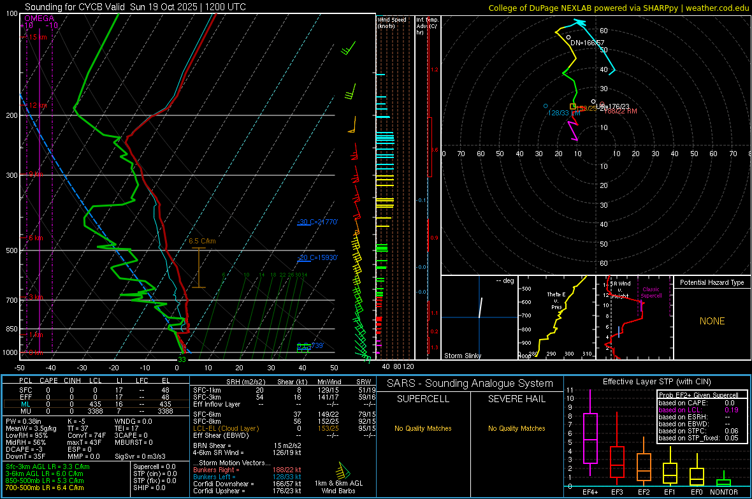Click the 'DN=166/57' hodograph label
The image size is (752, 499).
point(588,43)
